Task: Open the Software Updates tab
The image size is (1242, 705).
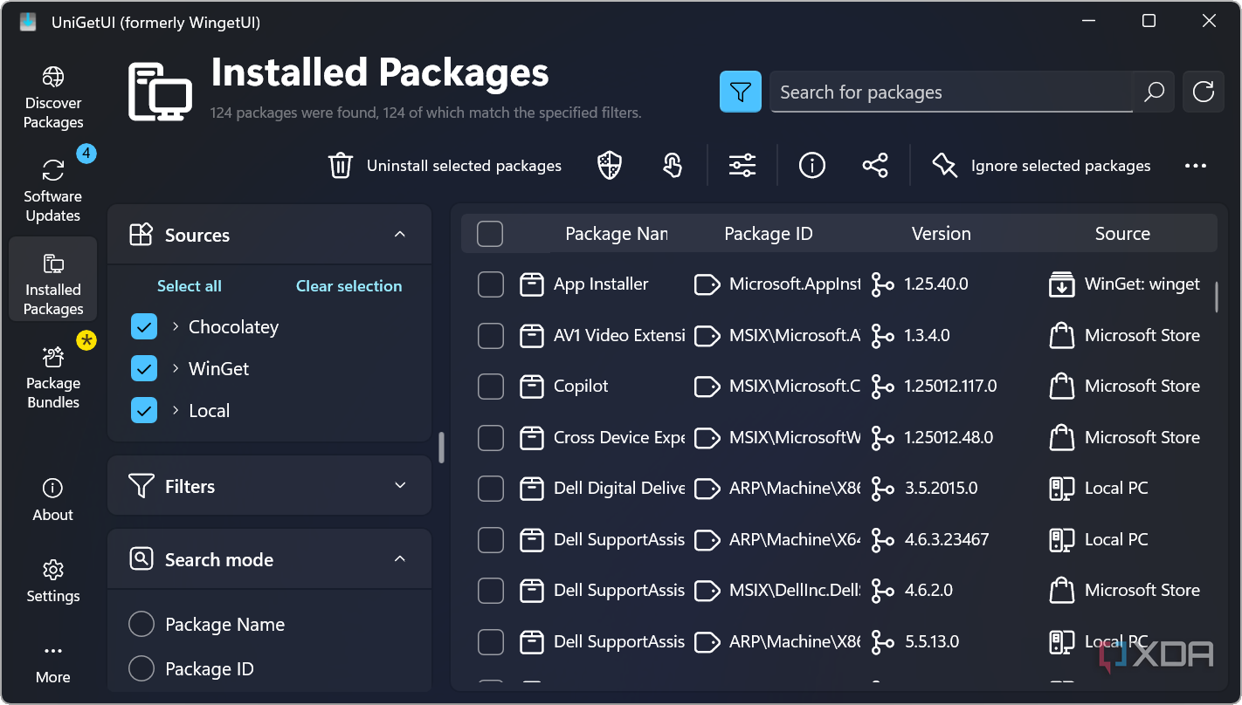Action: tap(52, 191)
